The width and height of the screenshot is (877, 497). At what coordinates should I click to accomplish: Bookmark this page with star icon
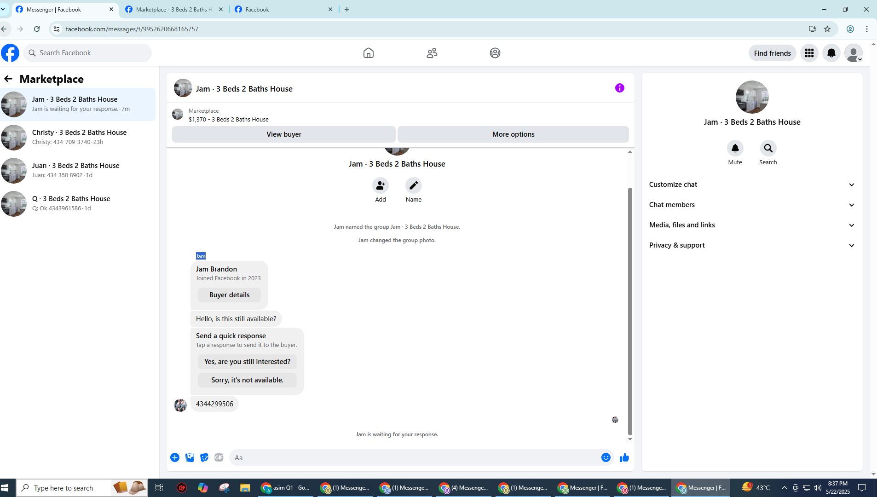tap(827, 29)
